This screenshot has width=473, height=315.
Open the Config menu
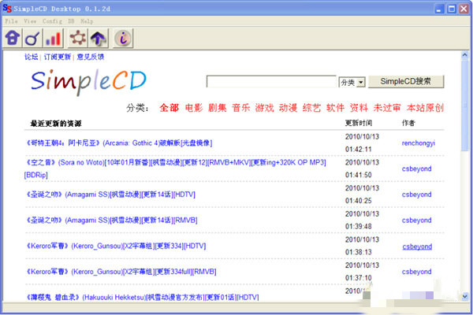click(x=52, y=21)
